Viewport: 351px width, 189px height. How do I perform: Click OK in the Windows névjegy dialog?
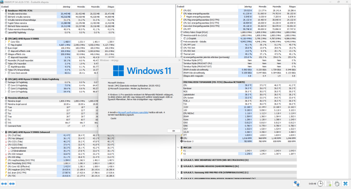click(x=174, y=131)
